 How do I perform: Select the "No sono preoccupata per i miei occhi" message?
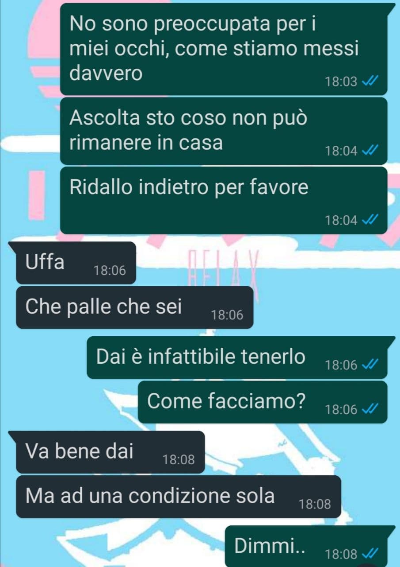[x=224, y=49]
